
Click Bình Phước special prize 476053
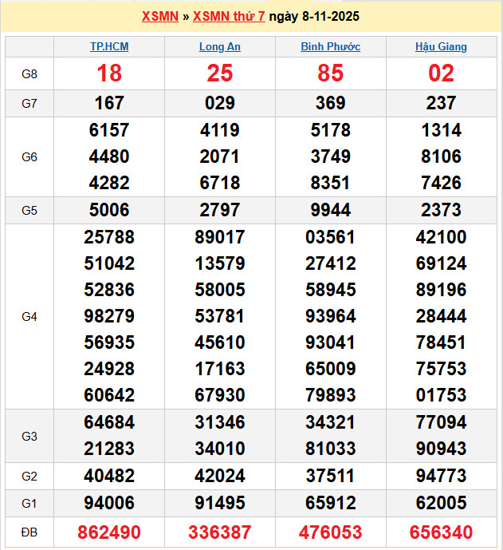[330, 532]
